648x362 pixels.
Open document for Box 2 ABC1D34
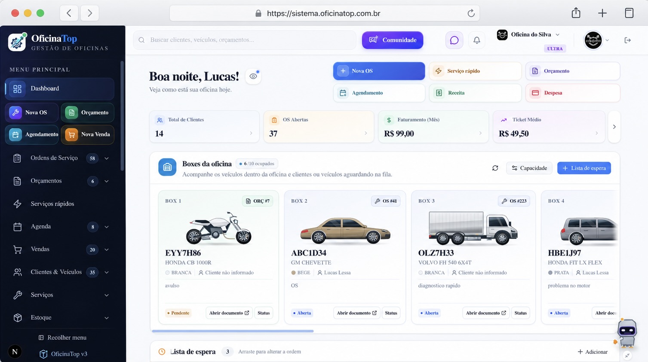click(x=356, y=313)
